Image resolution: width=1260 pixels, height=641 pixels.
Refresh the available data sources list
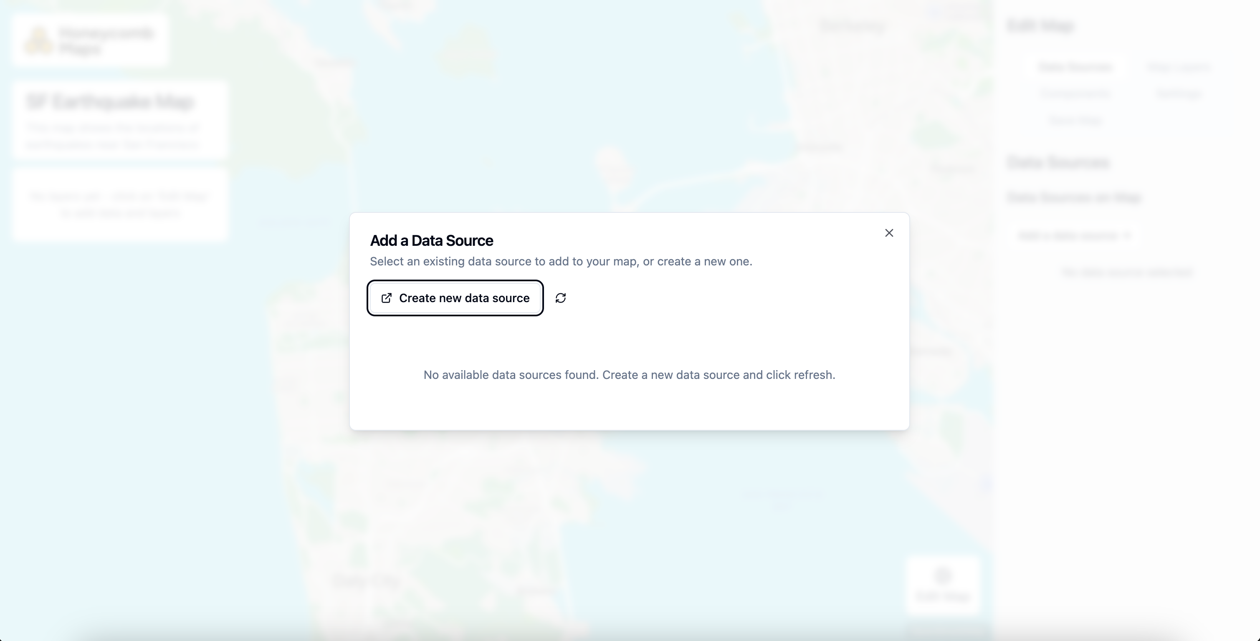tap(561, 298)
